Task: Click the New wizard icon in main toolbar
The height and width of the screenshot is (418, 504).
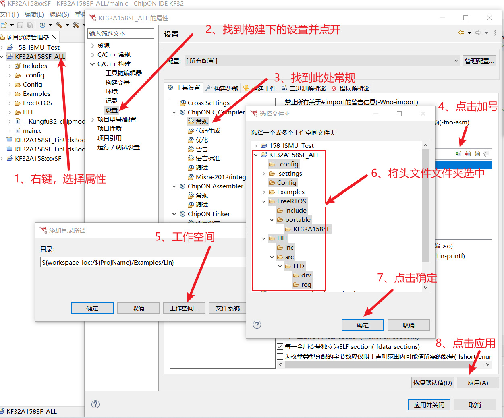Action: coord(4,25)
